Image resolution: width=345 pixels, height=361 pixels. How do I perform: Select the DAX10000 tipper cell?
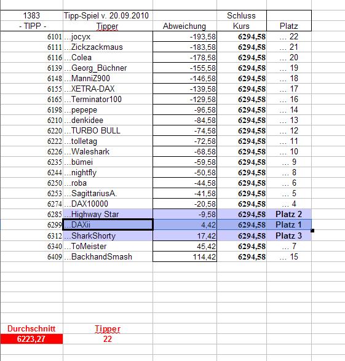click(108, 204)
